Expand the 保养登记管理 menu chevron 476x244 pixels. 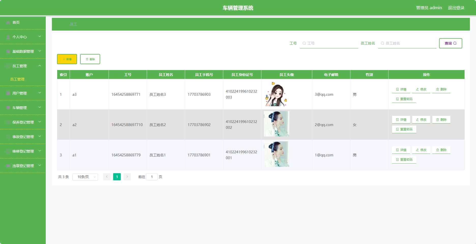click(x=40, y=122)
